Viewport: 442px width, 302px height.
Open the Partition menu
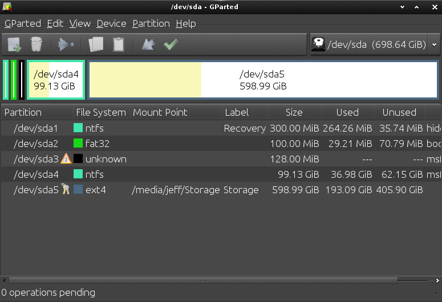click(x=151, y=24)
